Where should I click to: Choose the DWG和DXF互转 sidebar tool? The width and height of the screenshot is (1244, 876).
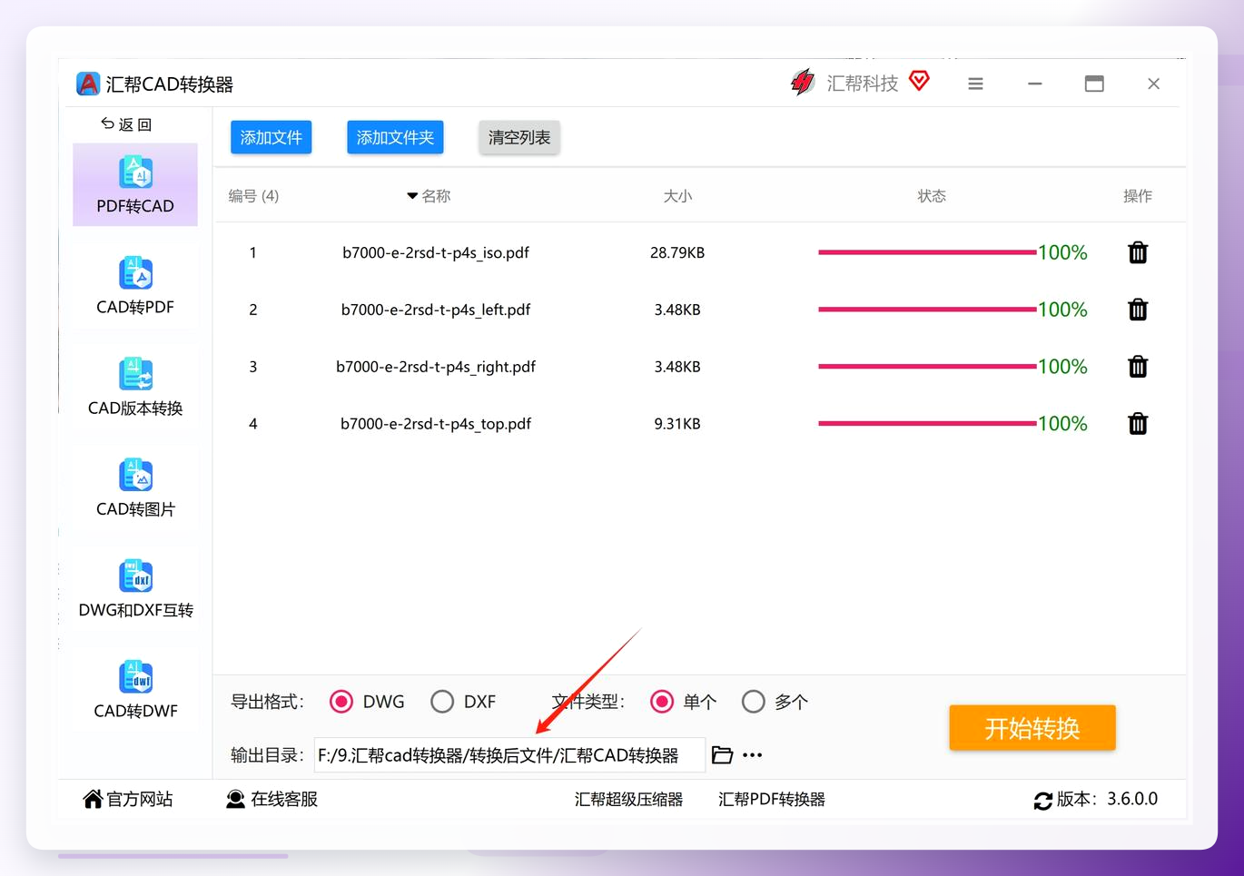(x=135, y=588)
